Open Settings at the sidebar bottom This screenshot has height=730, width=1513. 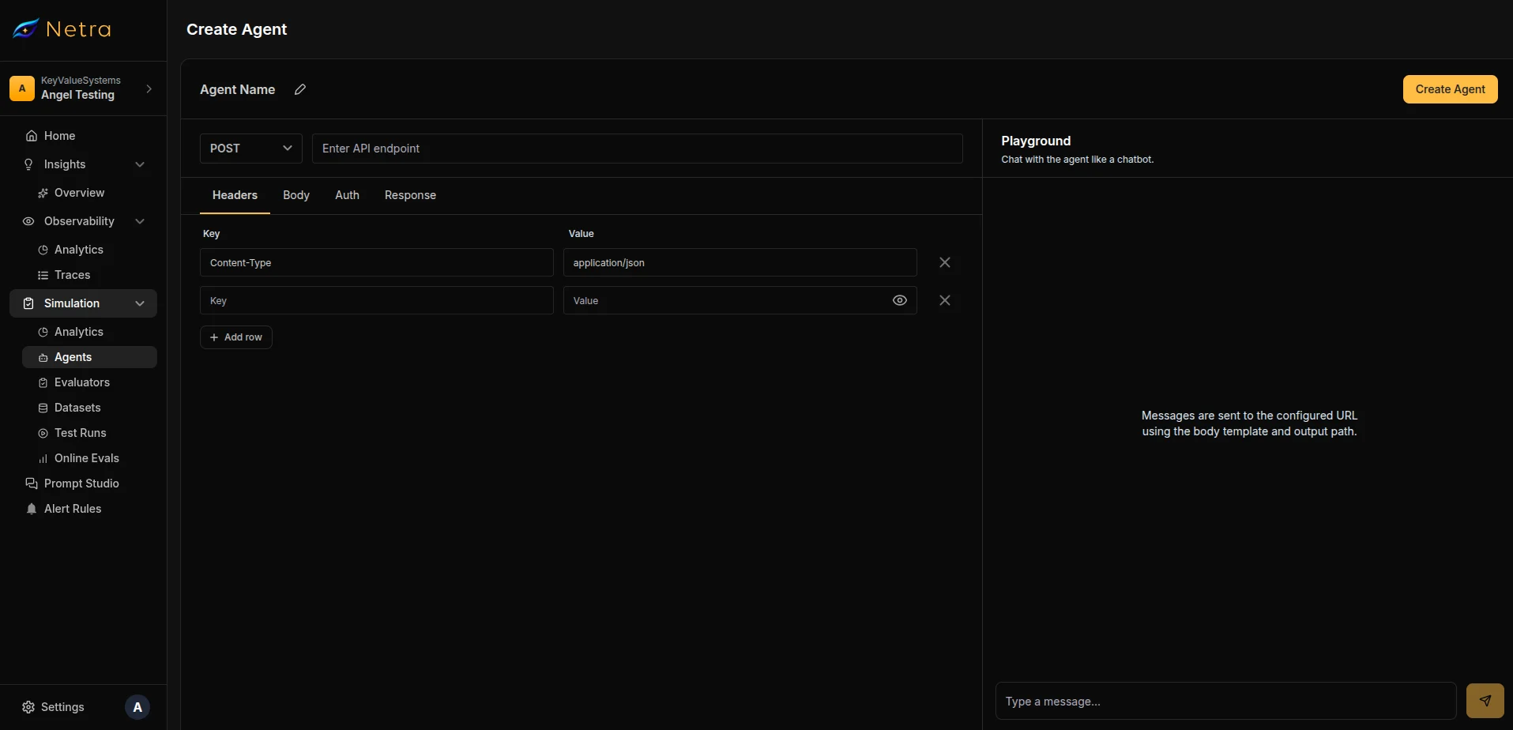click(54, 707)
